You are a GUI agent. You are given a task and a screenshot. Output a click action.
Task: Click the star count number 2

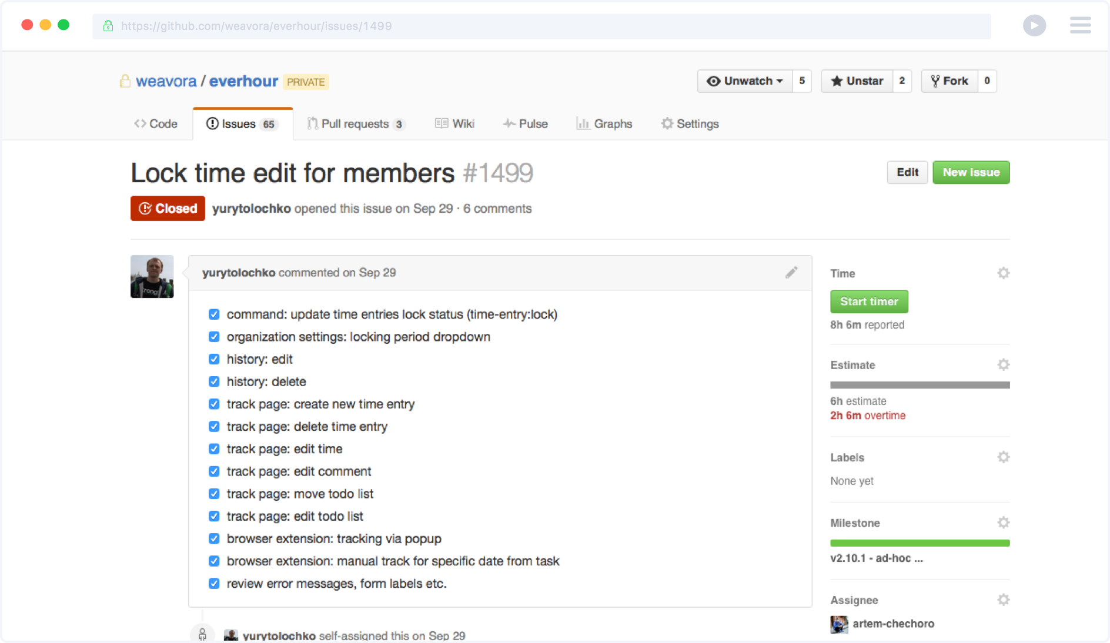(x=902, y=81)
